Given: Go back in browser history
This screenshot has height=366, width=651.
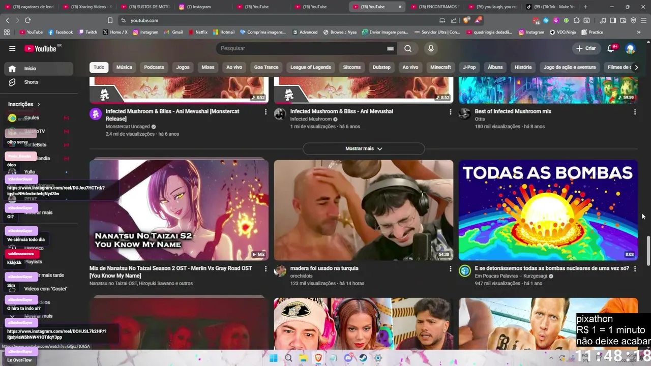Looking at the screenshot, I should coord(7,20).
